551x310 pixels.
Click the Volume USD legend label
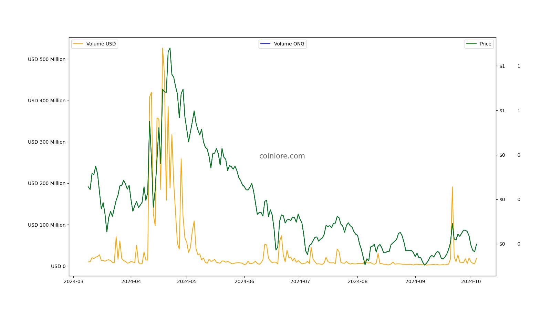point(101,44)
